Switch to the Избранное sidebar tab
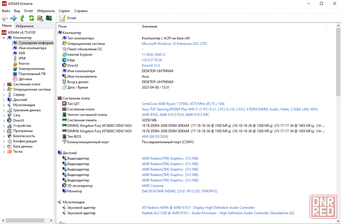The image size is (341, 224). tap(25, 26)
